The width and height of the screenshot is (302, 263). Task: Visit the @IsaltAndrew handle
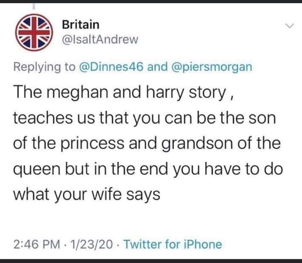point(100,39)
